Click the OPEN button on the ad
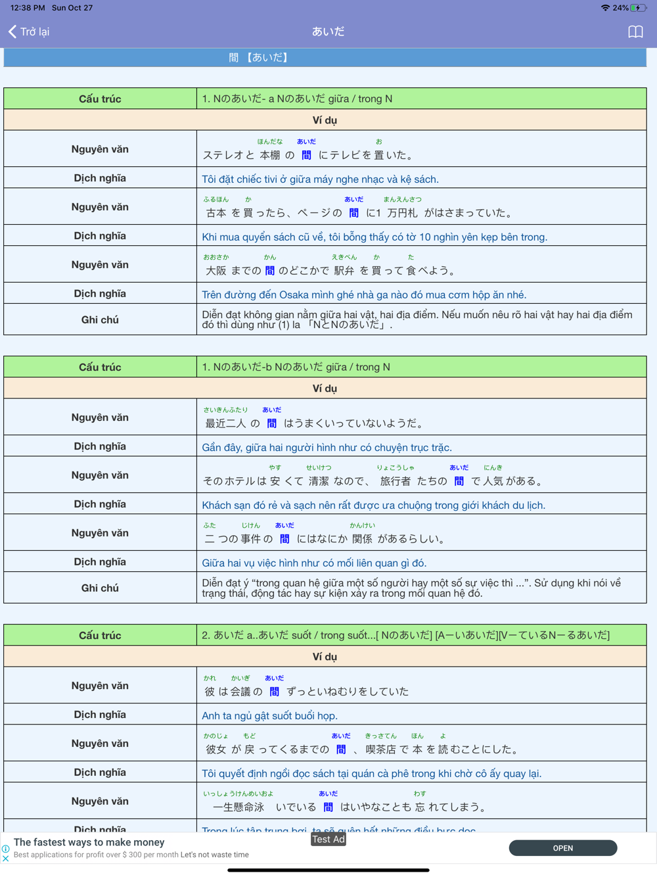 pyautogui.click(x=563, y=848)
